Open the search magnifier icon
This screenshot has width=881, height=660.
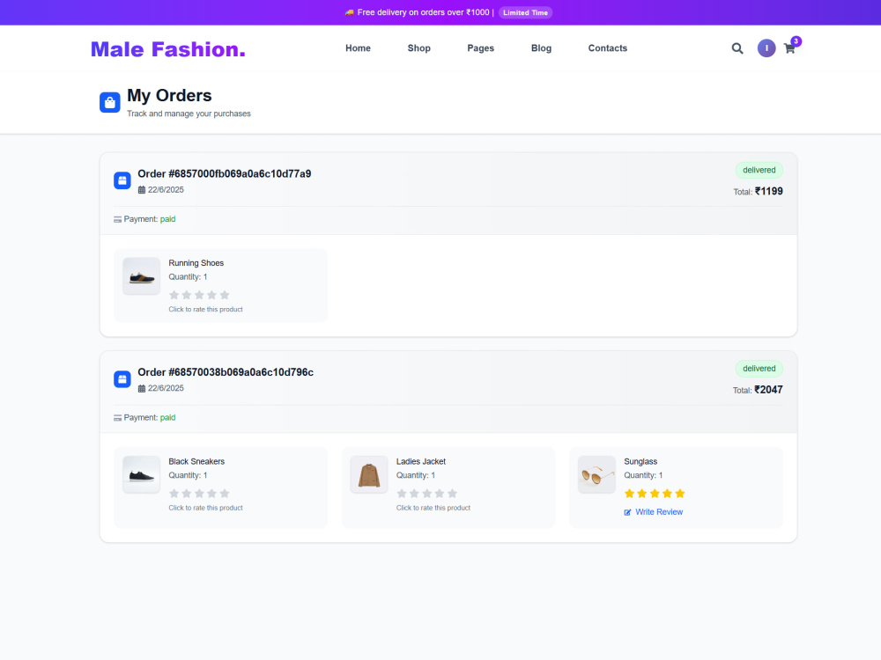737,48
